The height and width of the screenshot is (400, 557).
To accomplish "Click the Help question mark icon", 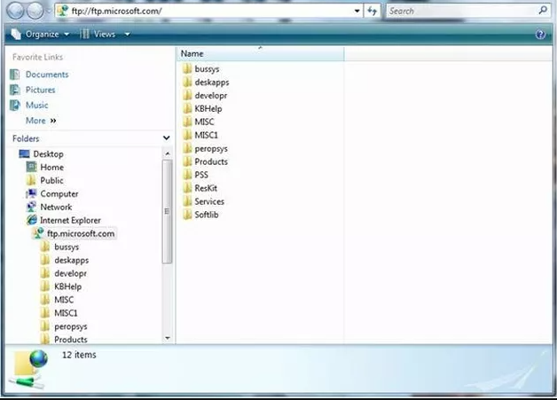I will click(541, 35).
